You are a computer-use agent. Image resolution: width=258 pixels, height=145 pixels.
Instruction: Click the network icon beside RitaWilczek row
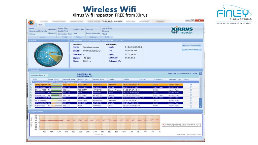(x=31, y=95)
